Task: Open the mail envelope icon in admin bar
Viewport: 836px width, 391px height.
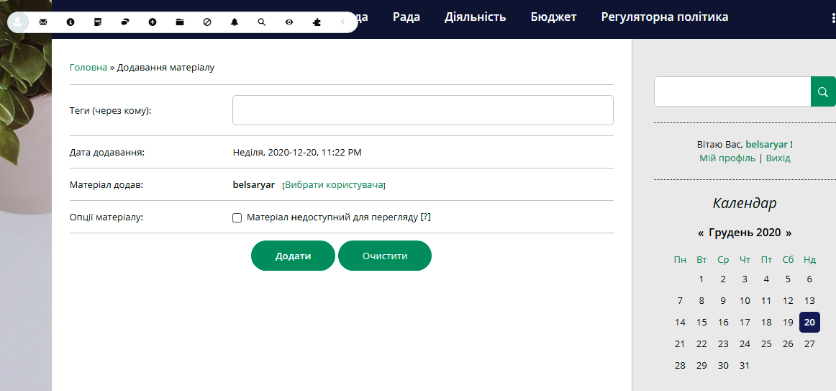Action: pyautogui.click(x=43, y=22)
